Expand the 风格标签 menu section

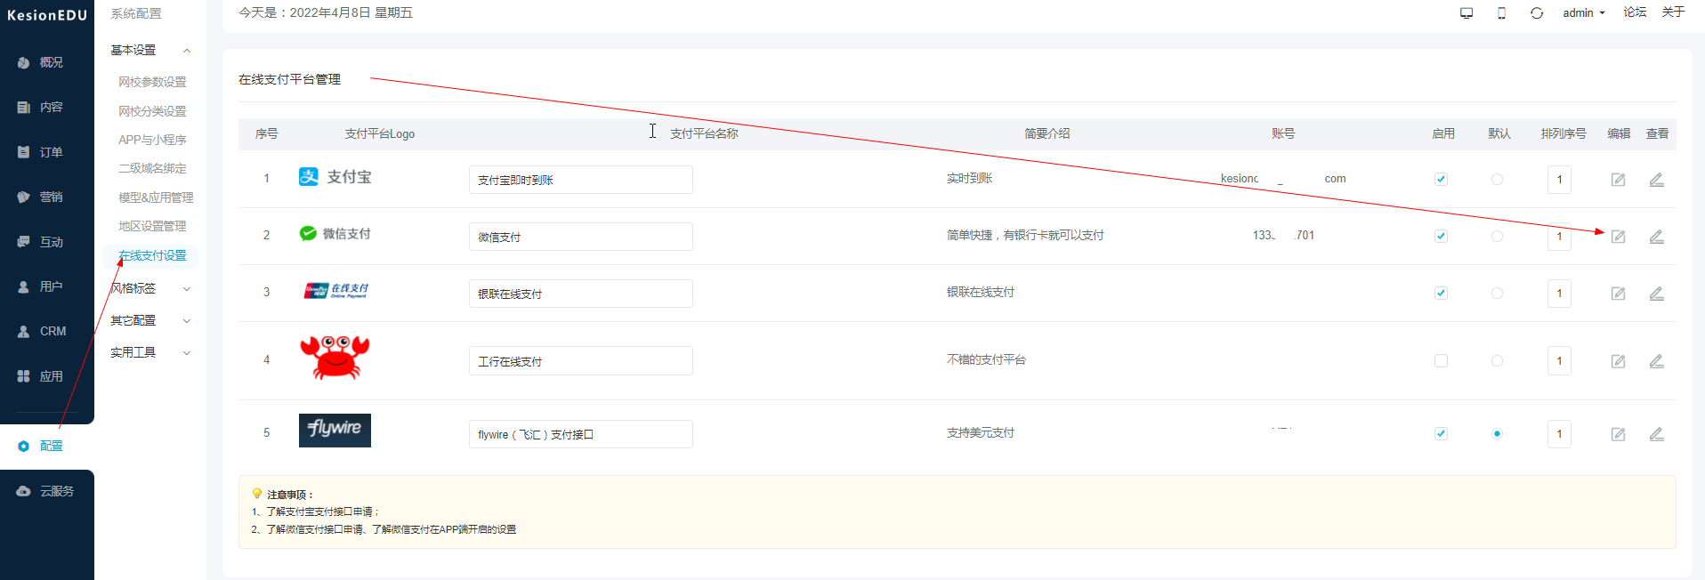pyautogui.click(x=149, y=288)
